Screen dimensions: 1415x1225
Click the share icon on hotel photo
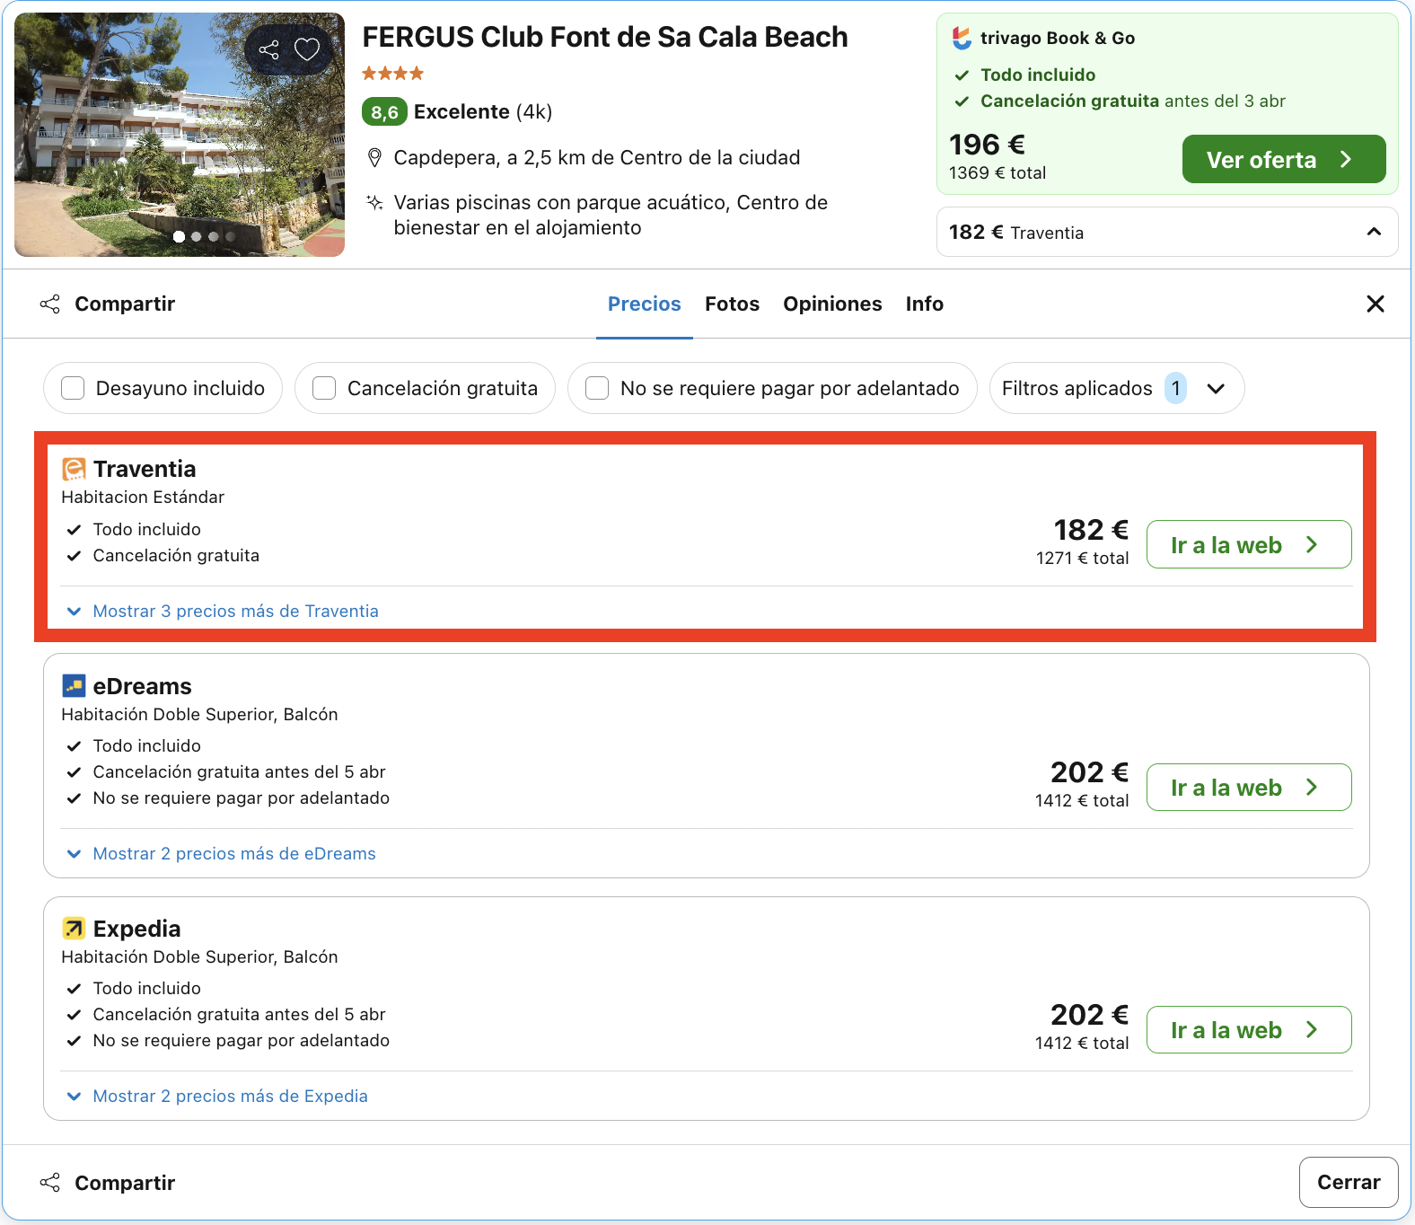(x=268, y=49)
